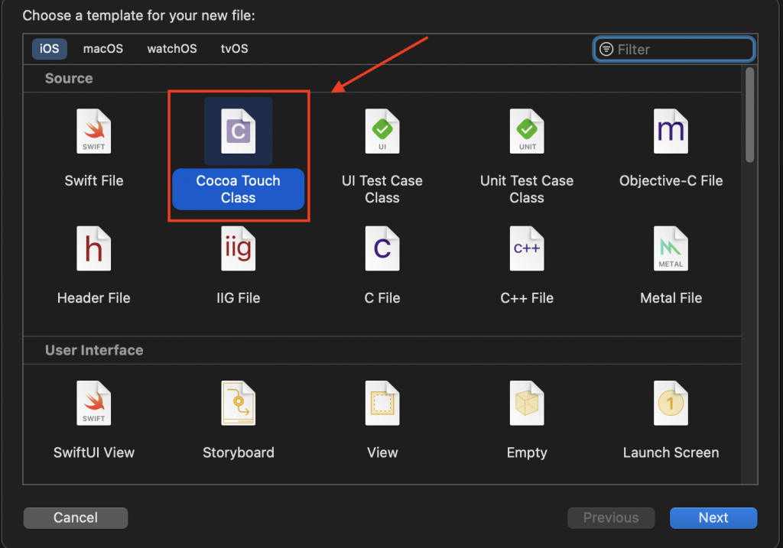Click the 'SwiftUI View' label text
Image resolution: width=783 pixels, height=548 pixels.
(94, 452)
